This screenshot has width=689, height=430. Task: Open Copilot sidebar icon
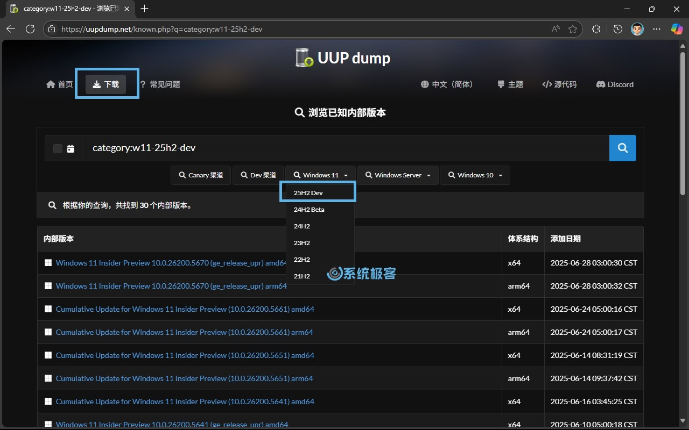(x=677, y=29)
